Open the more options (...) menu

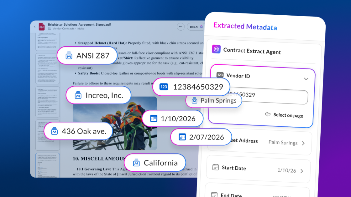click(x=181, y=27)
